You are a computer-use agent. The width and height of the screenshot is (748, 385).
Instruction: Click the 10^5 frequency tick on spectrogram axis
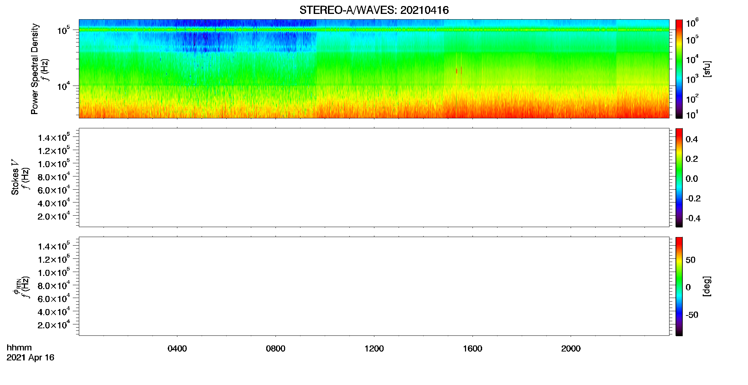[64, 30]
